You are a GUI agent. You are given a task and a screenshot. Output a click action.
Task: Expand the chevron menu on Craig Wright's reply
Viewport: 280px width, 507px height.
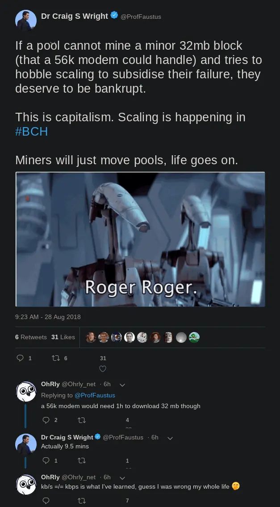click(170, 438)
